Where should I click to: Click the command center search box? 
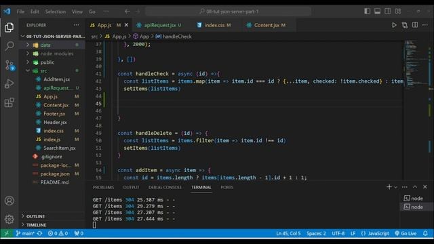click(228, 12)
